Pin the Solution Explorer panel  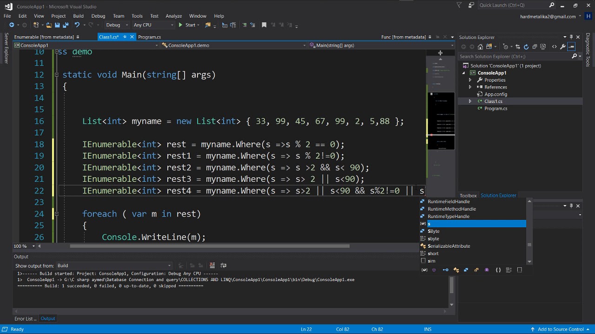tap(571, 37)
